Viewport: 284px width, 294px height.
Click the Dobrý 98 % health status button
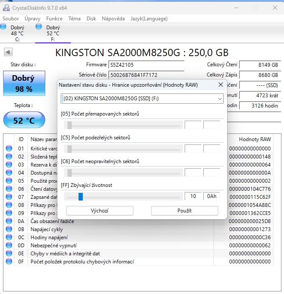[x=24, y=83]
